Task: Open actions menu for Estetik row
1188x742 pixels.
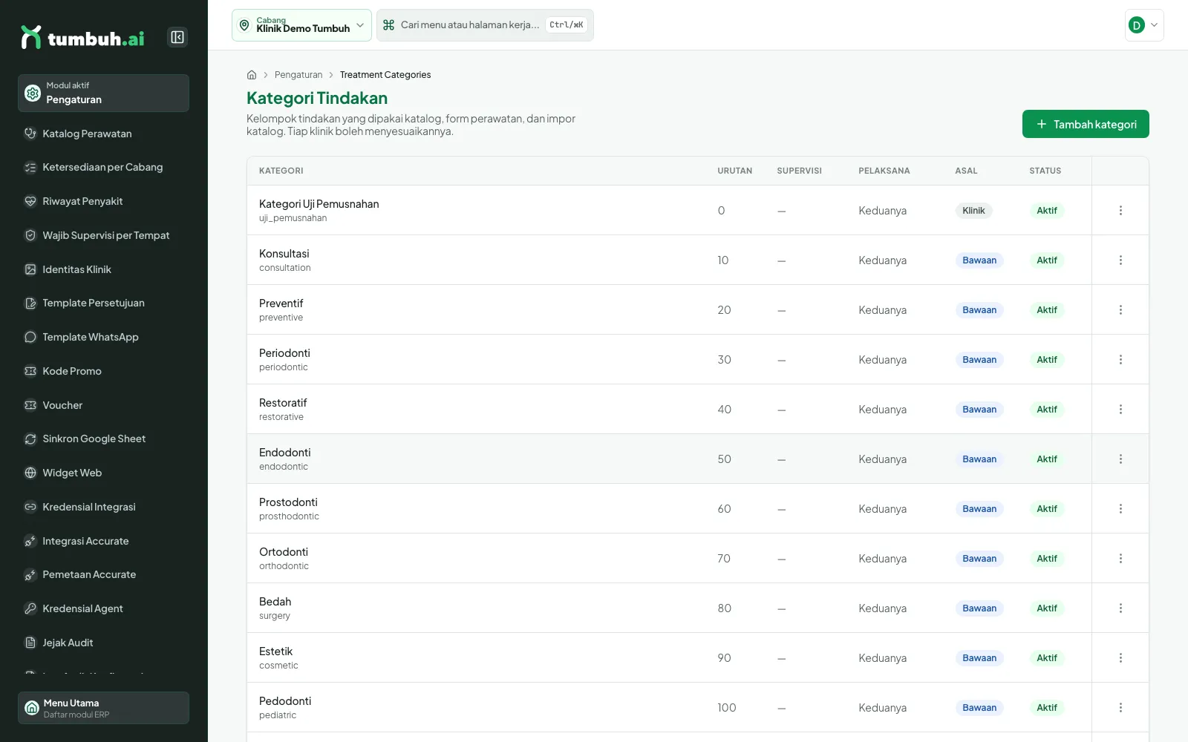Action: [x=1120, y=658]
